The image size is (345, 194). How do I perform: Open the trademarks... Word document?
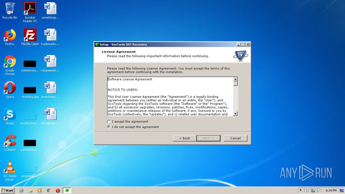coord(50,37)
